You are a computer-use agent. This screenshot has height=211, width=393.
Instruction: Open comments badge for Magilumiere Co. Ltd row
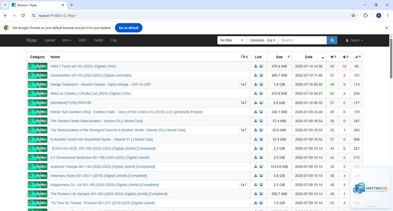coord(243,185)
